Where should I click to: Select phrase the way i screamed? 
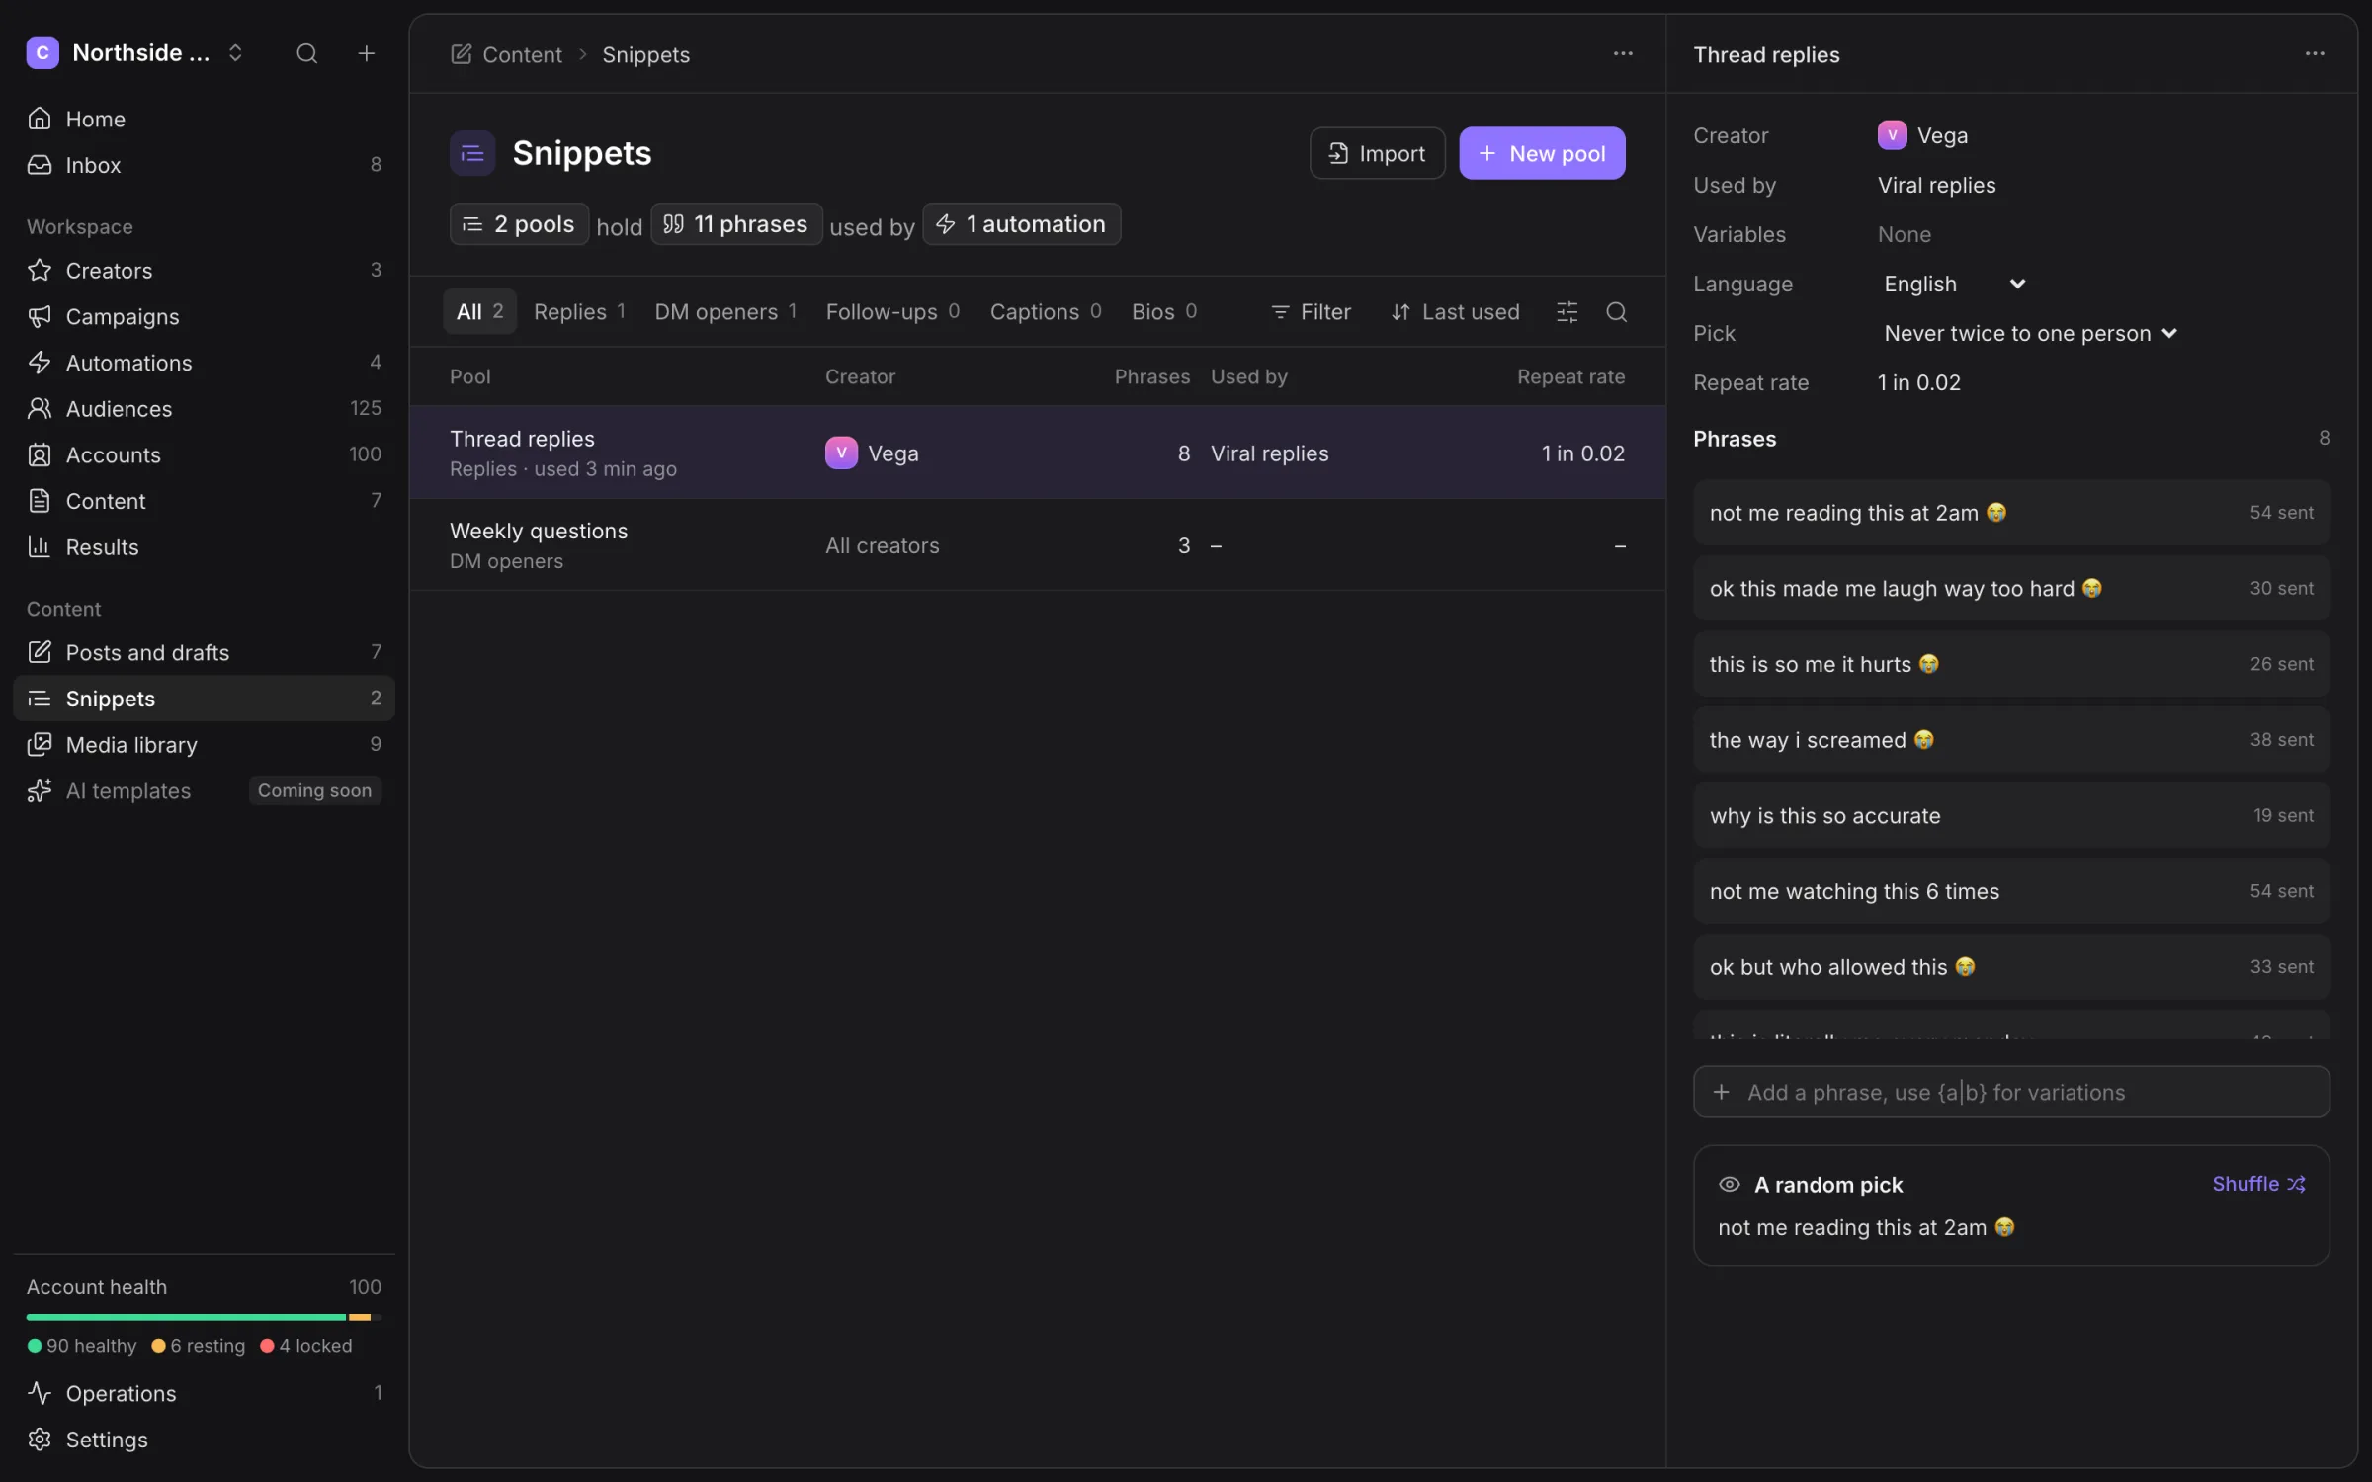point(2011,740)
